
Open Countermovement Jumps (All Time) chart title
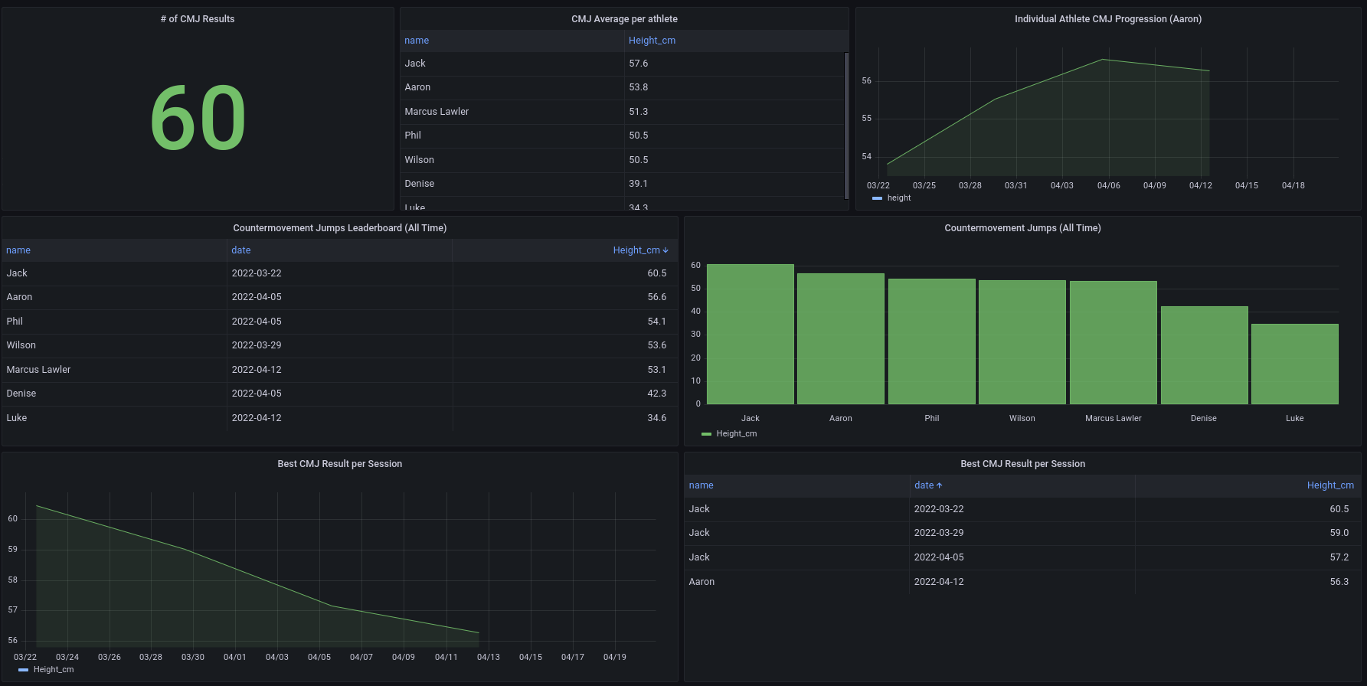click(x=1022, y=228)
